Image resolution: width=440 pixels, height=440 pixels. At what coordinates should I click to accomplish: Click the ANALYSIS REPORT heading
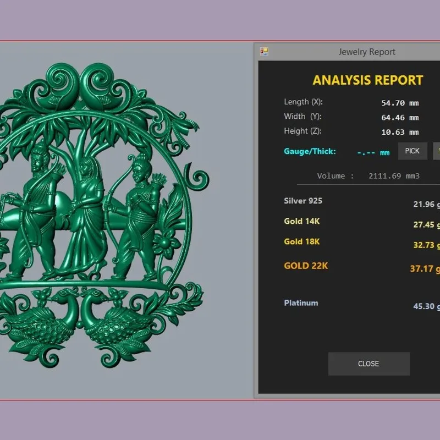(368, 80)
